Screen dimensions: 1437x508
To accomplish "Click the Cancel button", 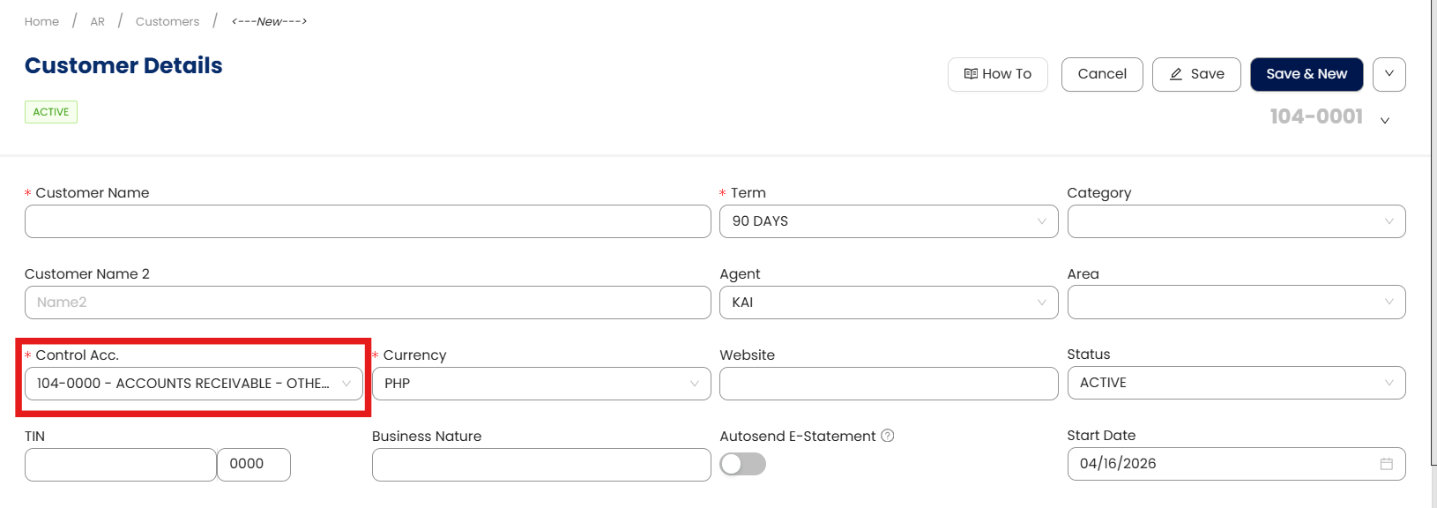I will click(x=1101, y=74).
